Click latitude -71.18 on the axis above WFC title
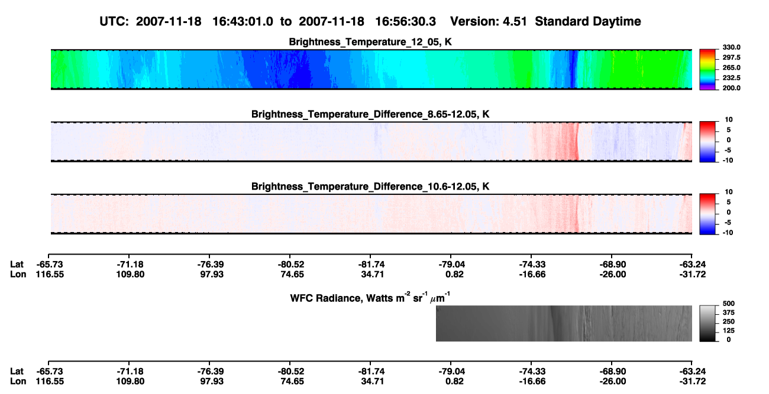This screenshot has width=769, height=394. click(129, 265)
